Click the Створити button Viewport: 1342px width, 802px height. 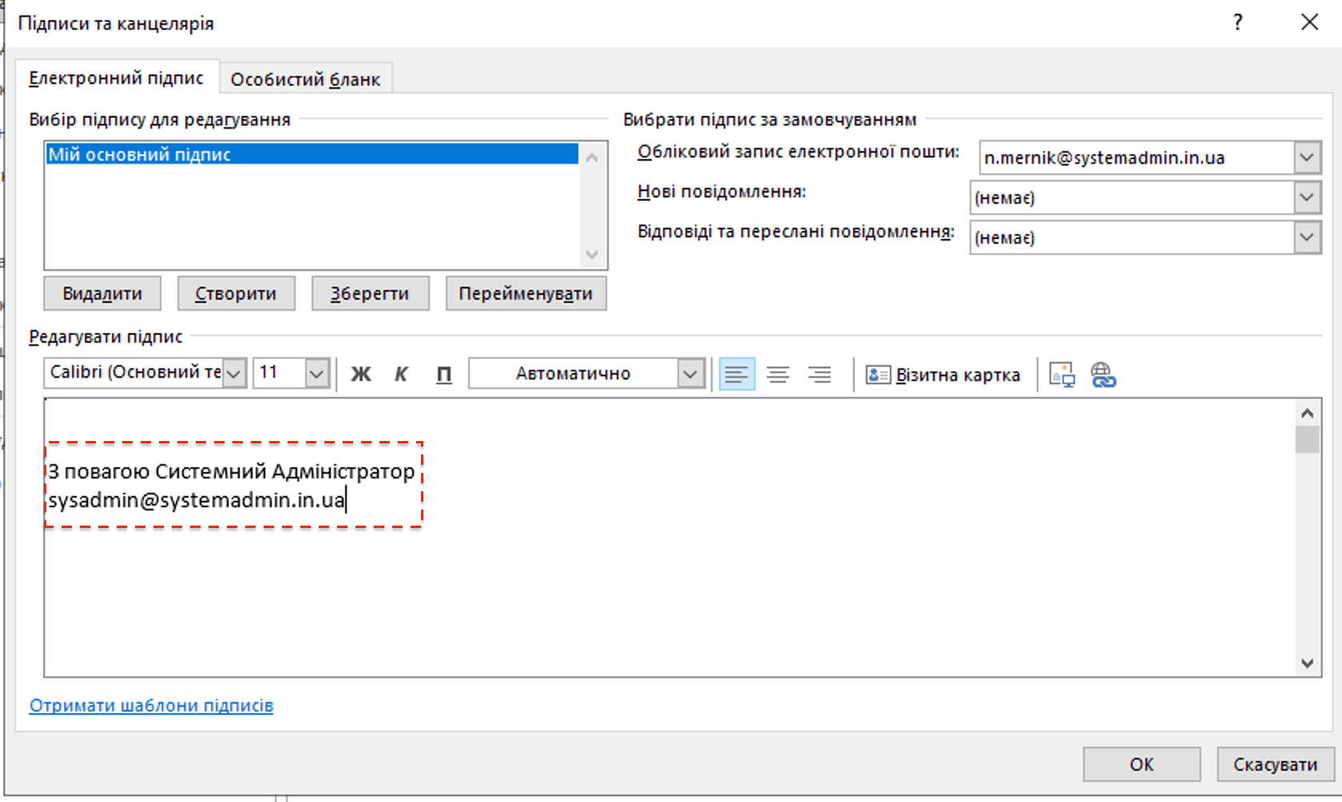(x=236, y=293)
